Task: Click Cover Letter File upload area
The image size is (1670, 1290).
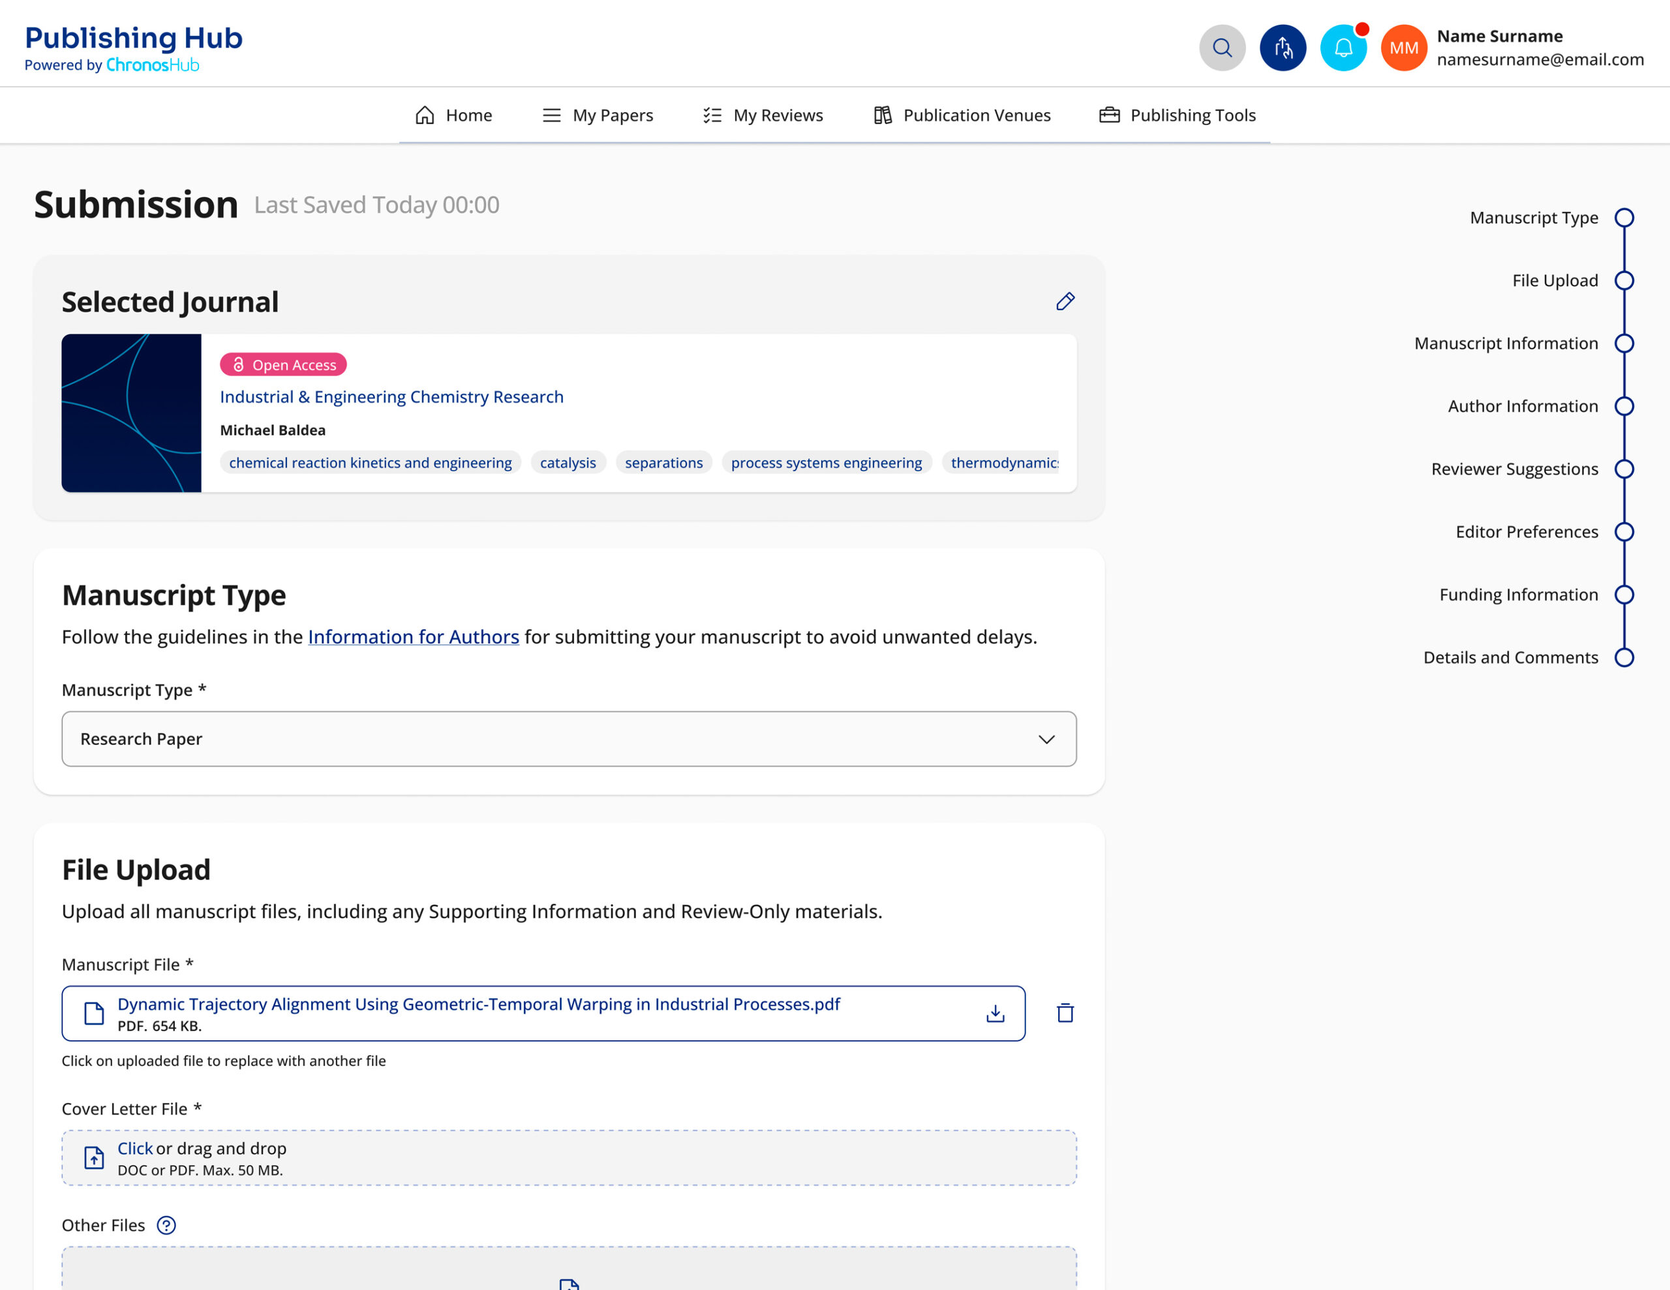Action: (x=569, y=1158)
